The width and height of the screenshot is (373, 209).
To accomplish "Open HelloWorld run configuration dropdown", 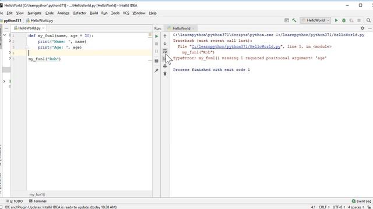I will tap(315, 20).
